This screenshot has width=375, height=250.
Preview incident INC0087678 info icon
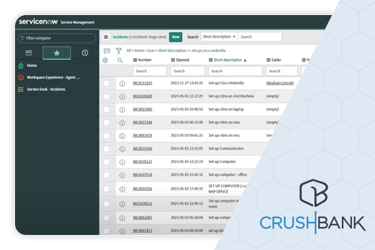click(122, 136)
